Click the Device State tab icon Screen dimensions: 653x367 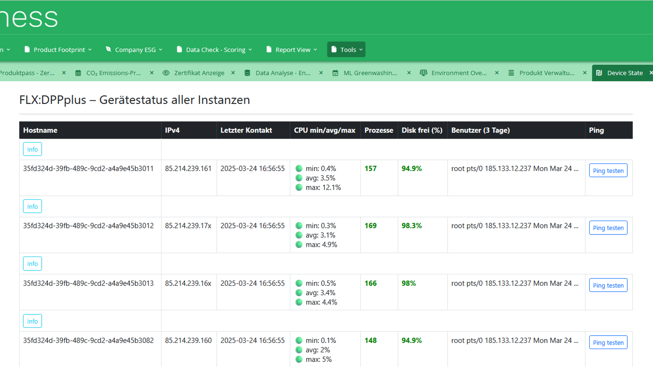point(599,73)
